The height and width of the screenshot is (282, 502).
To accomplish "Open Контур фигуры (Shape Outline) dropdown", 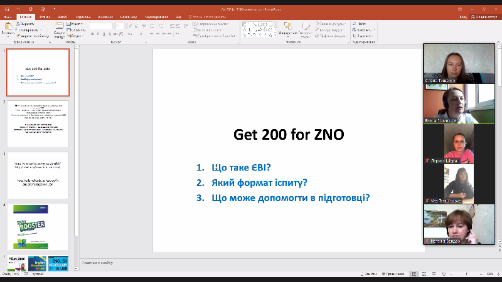I will (329, 30).
